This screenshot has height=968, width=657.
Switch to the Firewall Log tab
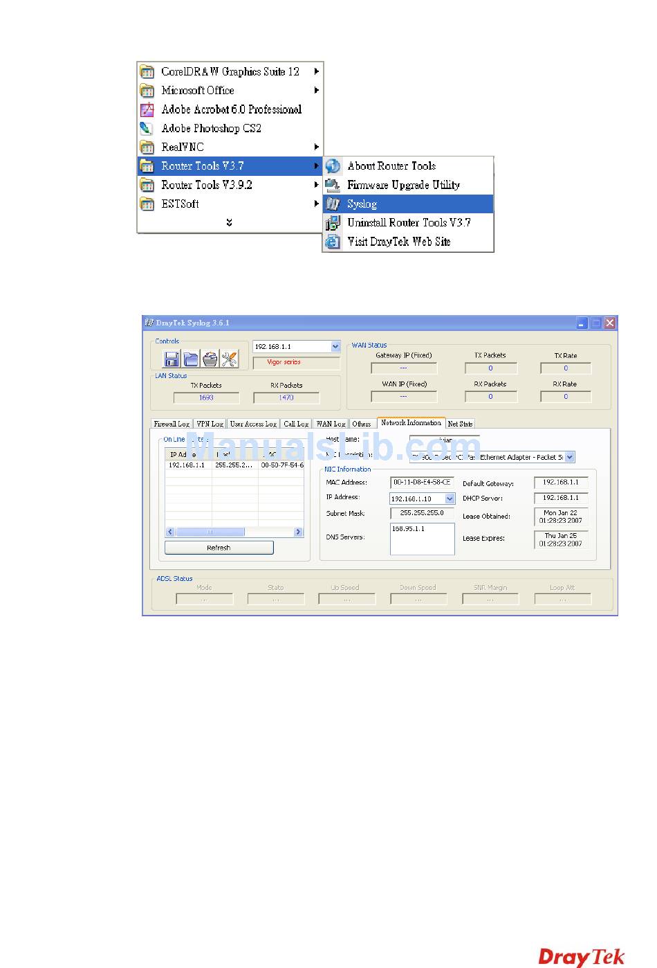pos(172,424)
